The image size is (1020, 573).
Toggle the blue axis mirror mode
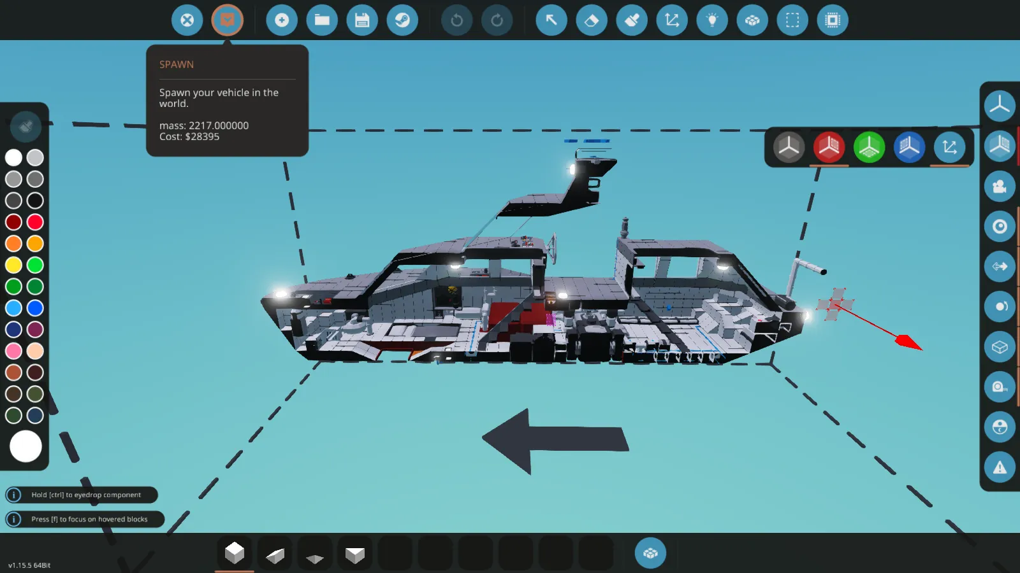pos(909,148)
